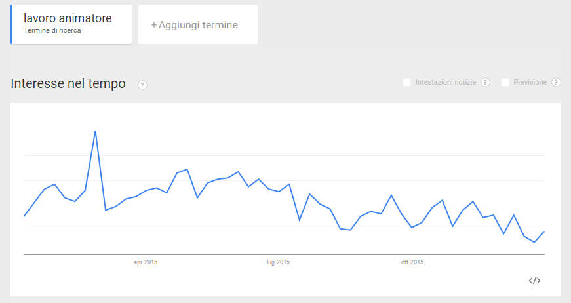This screenshot has height=303, width=571.
Task: Click the Termine di ricerca label
Action: pyautogui.click(x=52, y=31)
